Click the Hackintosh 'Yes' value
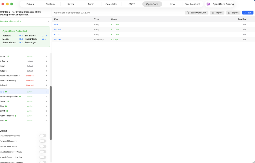 coord(44,39)
